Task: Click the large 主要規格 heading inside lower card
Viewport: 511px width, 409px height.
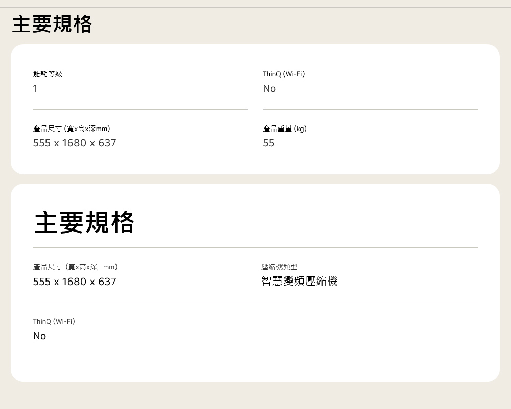Action: [x=84, y=222]
